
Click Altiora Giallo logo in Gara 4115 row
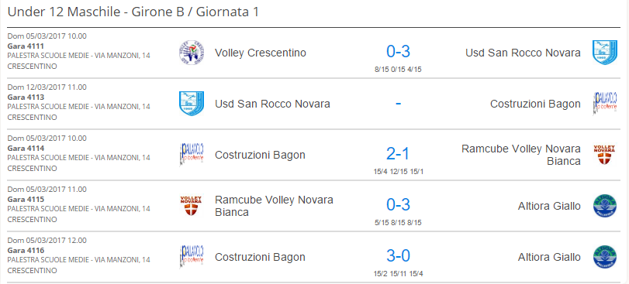pyautogui.click(x=604, y=206)
